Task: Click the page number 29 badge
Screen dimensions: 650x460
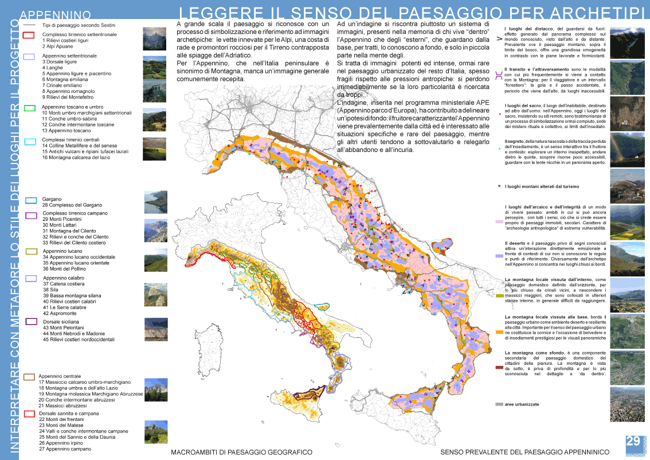Action: (633, 442)
